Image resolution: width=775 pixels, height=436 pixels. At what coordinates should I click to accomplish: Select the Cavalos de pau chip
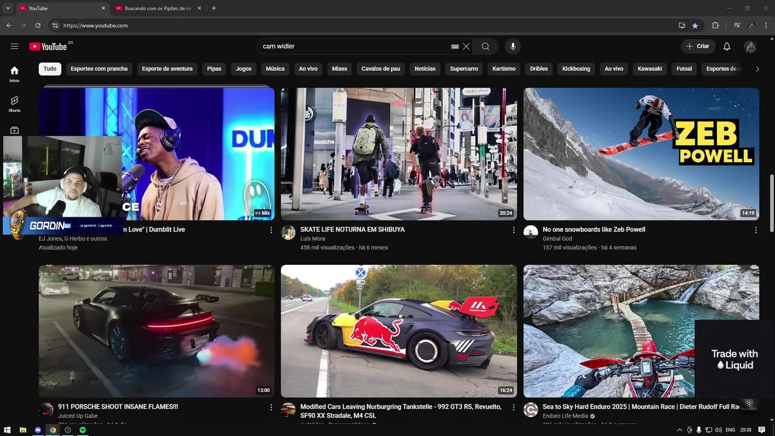click(x=381, y=68)
